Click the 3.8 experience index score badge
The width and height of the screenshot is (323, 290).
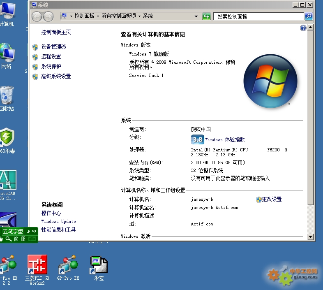[197, 139]
